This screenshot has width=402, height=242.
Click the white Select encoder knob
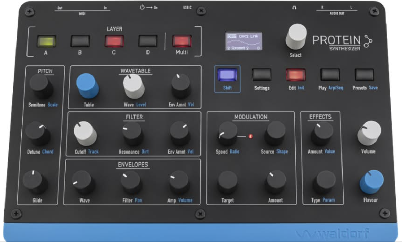[x=296, y=37]
